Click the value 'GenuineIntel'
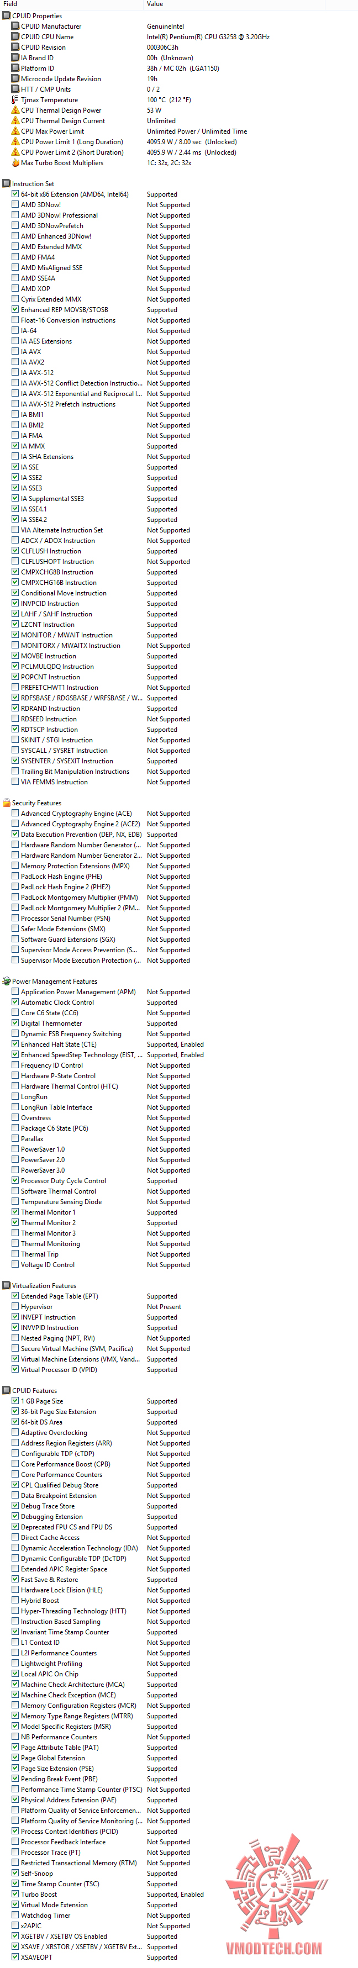The image size is (358, 1968). pyautogui.click(x=165, y=26)
